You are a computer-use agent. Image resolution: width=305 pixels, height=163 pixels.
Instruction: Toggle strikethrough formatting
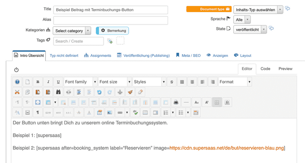172,82
